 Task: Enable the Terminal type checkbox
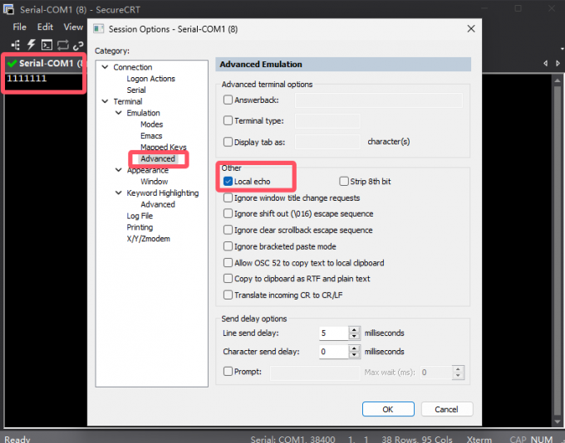point(228,120)
